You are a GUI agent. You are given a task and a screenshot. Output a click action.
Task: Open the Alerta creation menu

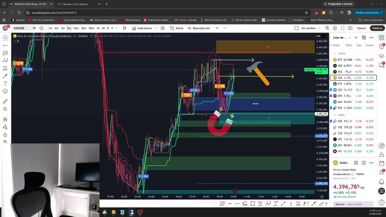click(177, 28)
